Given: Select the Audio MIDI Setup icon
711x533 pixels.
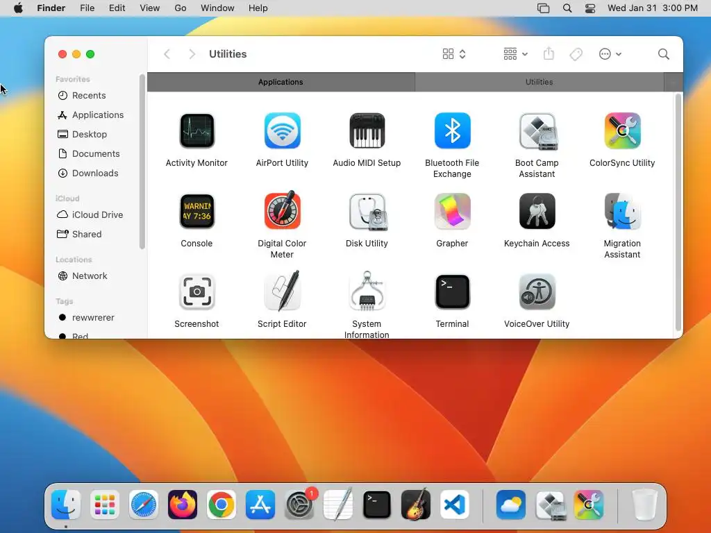Looking at the screenshot, I should (367, 131).
